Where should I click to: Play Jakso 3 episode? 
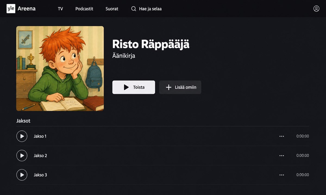point(22,175)
